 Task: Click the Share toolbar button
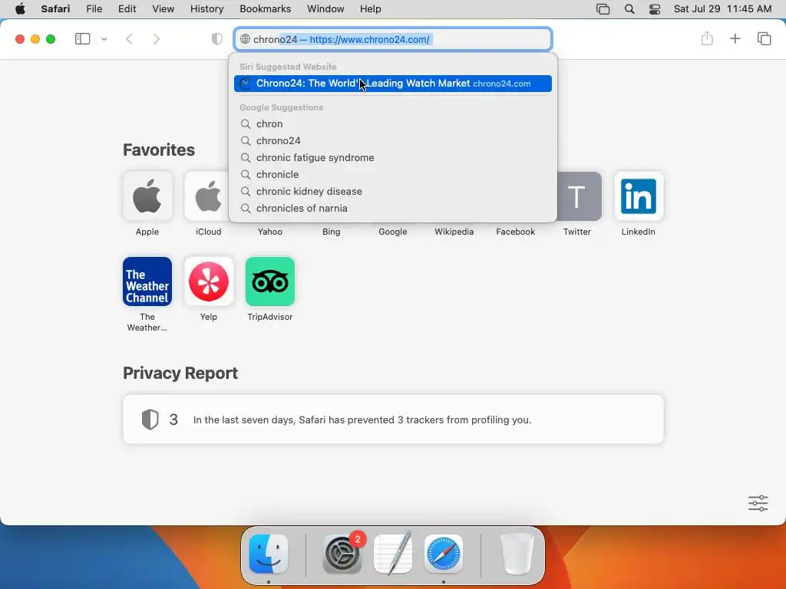707,38
